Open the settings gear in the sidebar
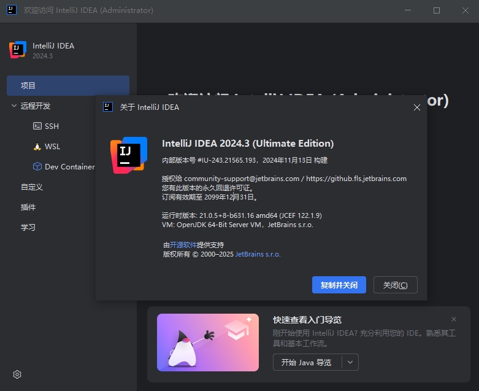 [x=17, y=374]
